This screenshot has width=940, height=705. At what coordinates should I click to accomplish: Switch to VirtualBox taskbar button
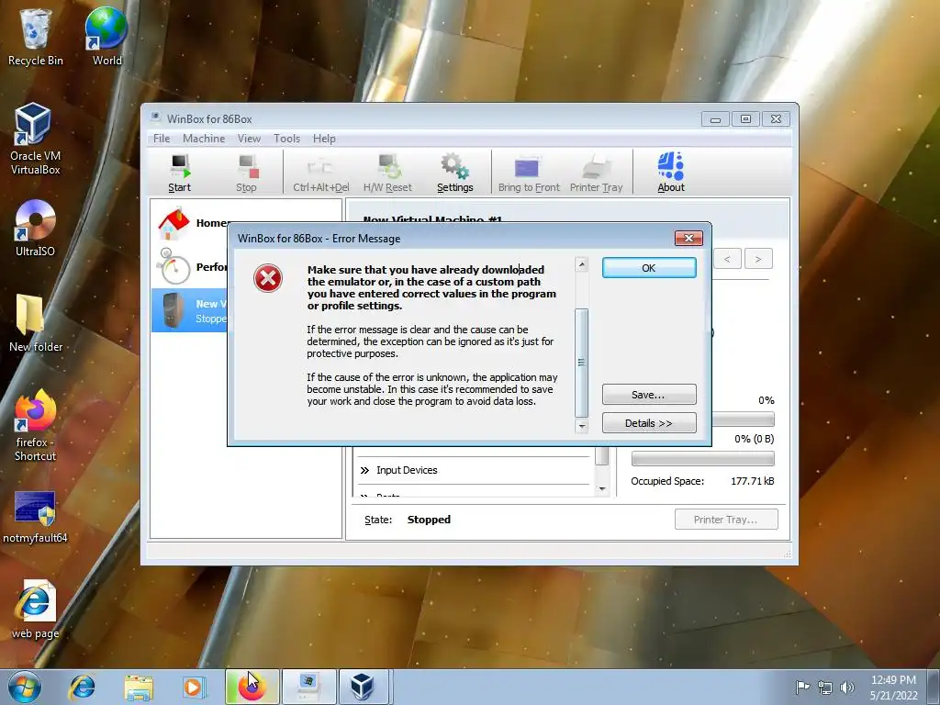click(x=364, y=687)
